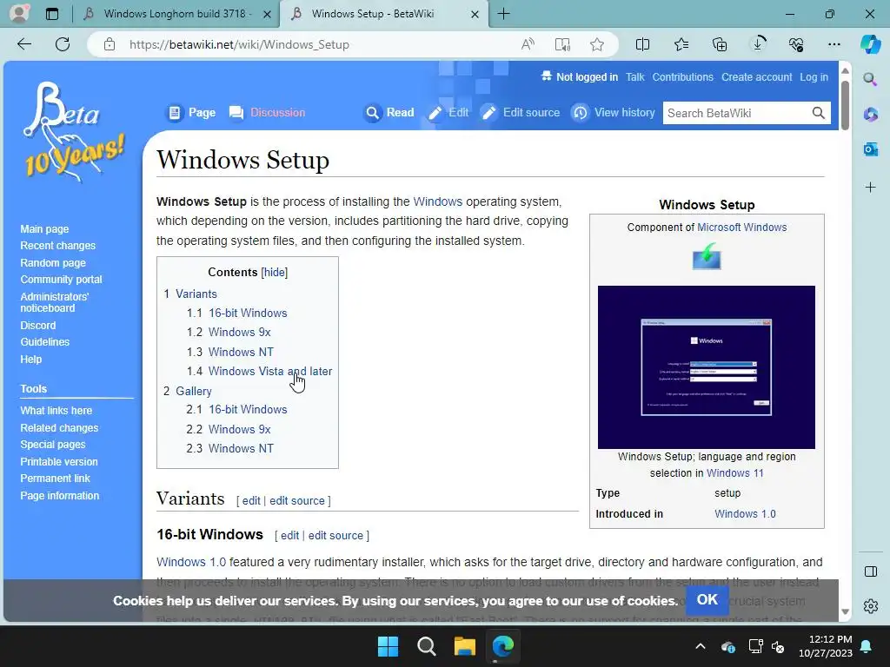Open the tab actions menu icon
This screenshot has height=667, width=890.
51,14
